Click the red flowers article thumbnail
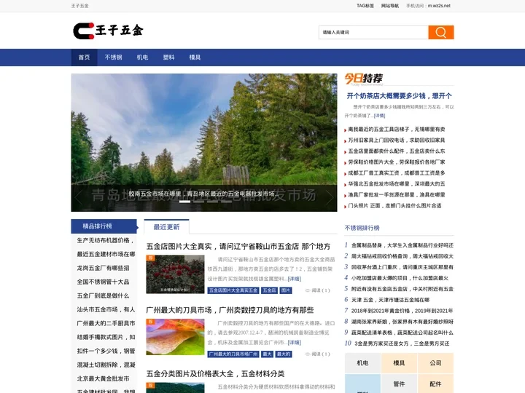 click(175, 274)
